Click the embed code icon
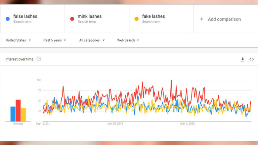The image size is (258, 145). tap(251, 59)
